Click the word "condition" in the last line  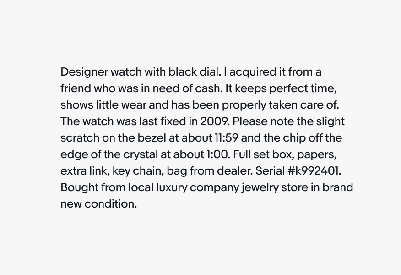click(x=110, y=204)
